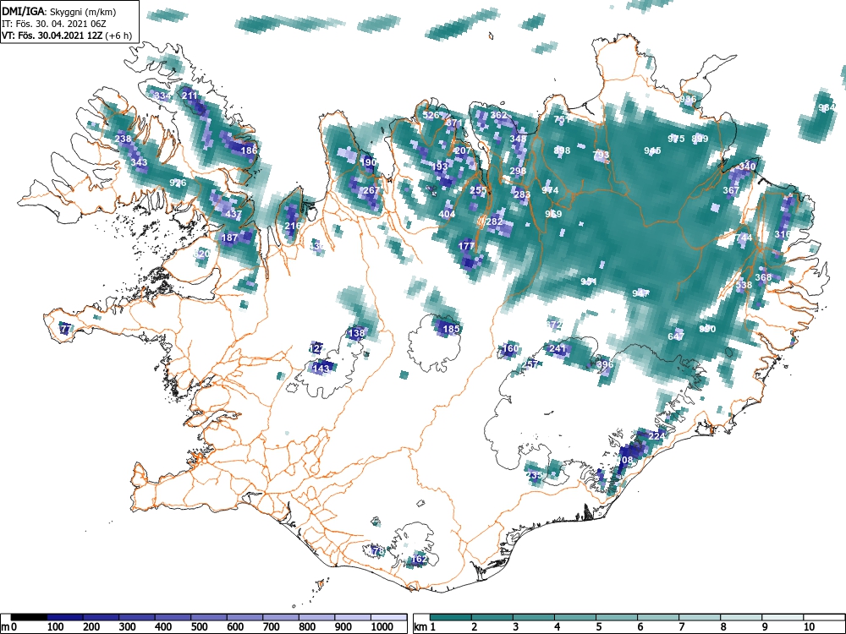Click the visibility value 108 in the southeast

[x=625, y=459]
